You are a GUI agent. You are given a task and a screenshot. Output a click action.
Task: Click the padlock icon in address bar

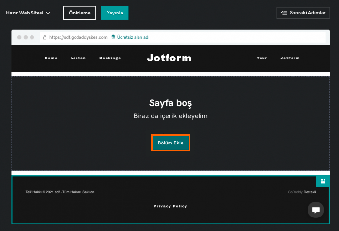(x=45, y=37)
